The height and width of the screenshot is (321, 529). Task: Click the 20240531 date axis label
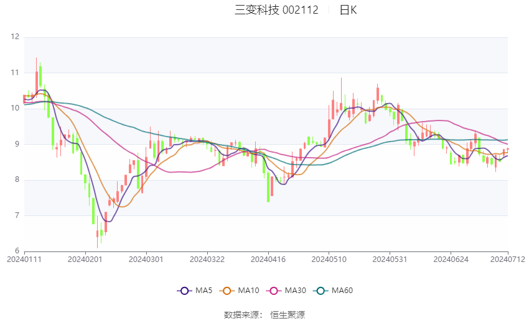click(389, 258)
